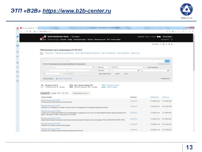
Task: Open downloads icon in browser toolbar
Action: coord(190,31)
